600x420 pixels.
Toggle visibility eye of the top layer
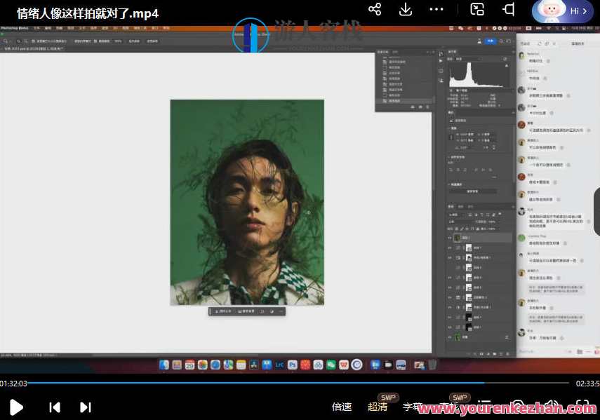(450, 238)
